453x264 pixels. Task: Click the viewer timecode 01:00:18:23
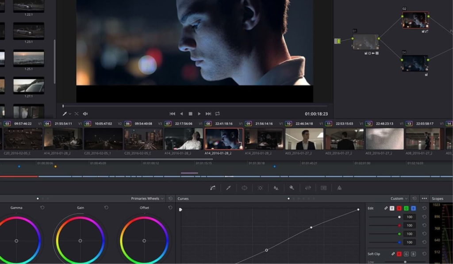coord(316,114)
